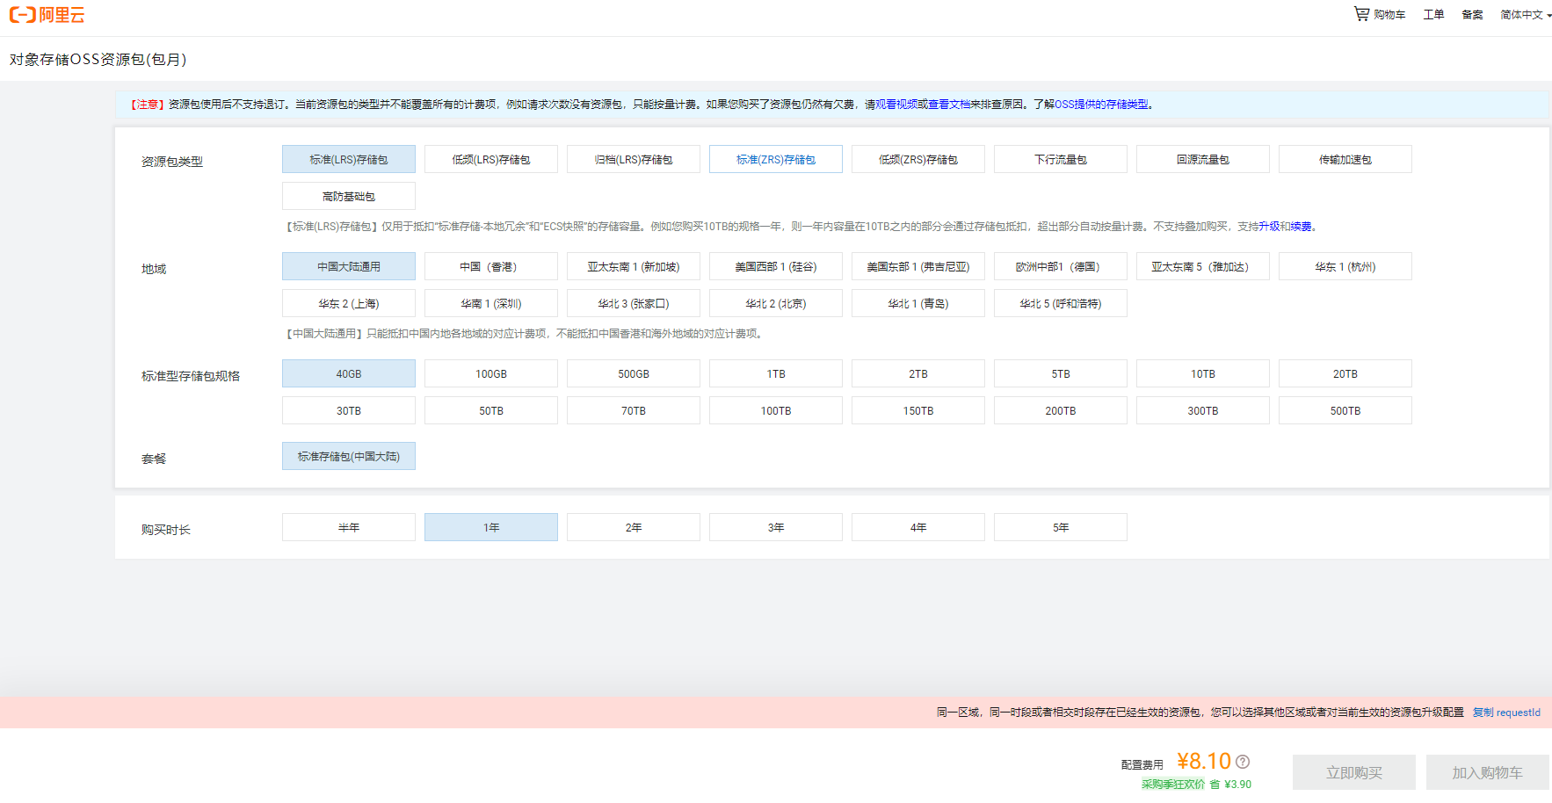Open the OSS提供的存储类型 link

point(1101,105)
